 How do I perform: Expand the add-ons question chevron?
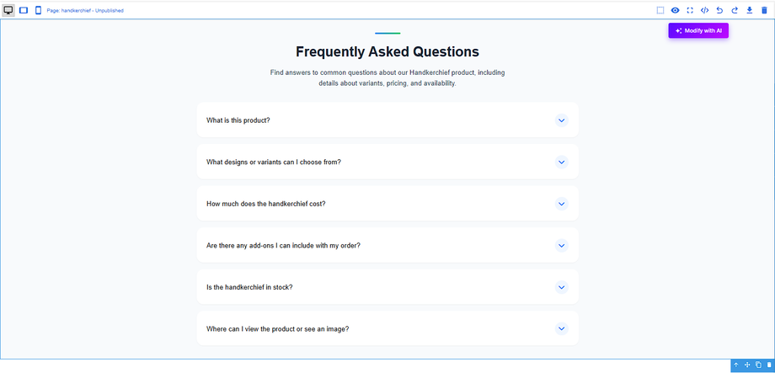pyautogui.click(x=562, y=246)
